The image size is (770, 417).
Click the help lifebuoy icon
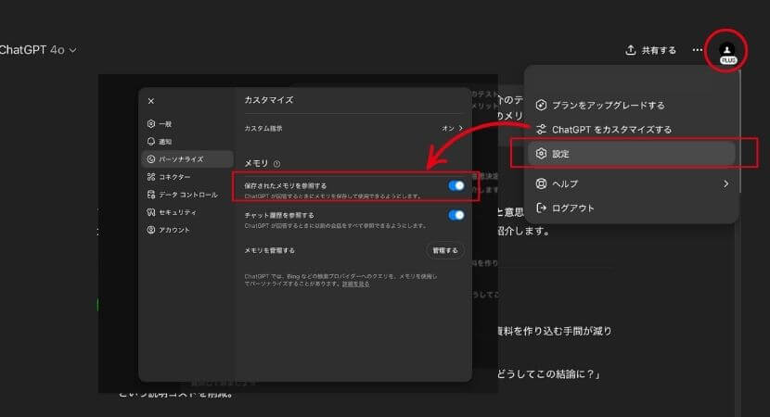coord(541,183)
